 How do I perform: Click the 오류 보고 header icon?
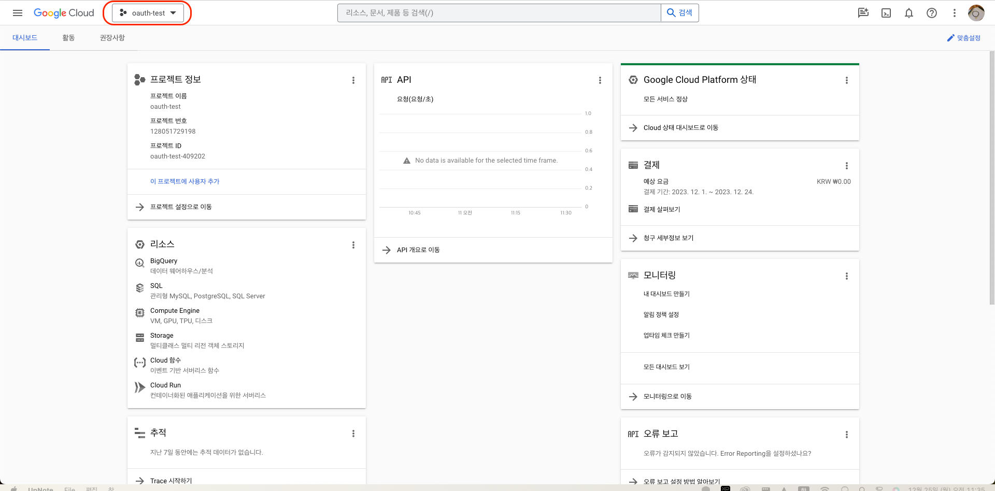633,434
